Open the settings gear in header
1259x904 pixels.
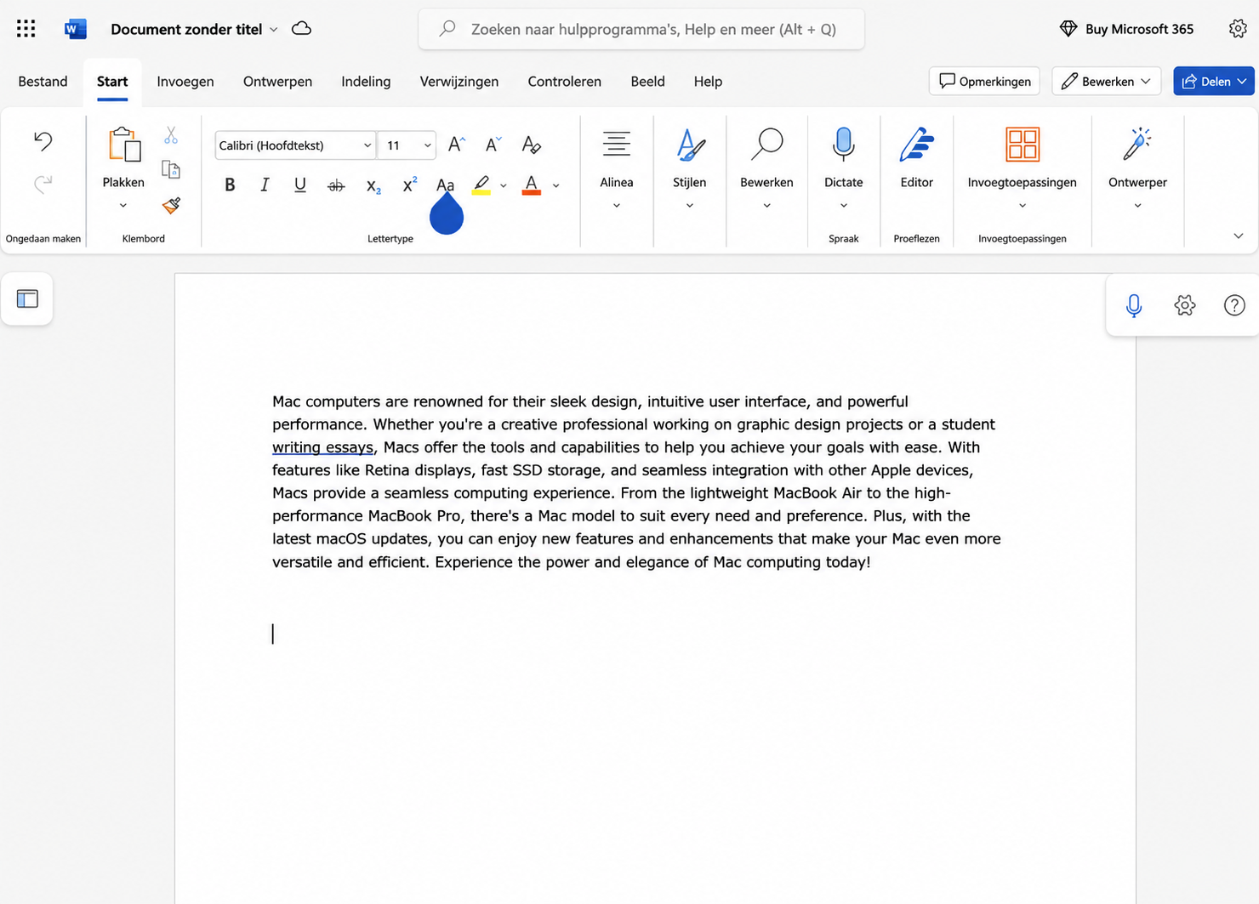click(x=1238, y=29)
